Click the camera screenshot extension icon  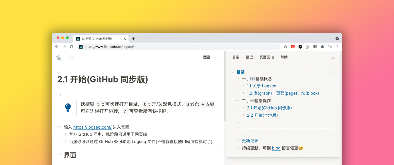[286, 47]
